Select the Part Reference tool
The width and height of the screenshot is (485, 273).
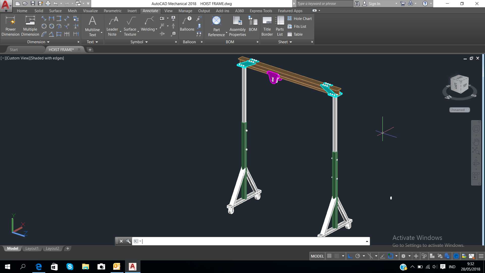[216, 26]
